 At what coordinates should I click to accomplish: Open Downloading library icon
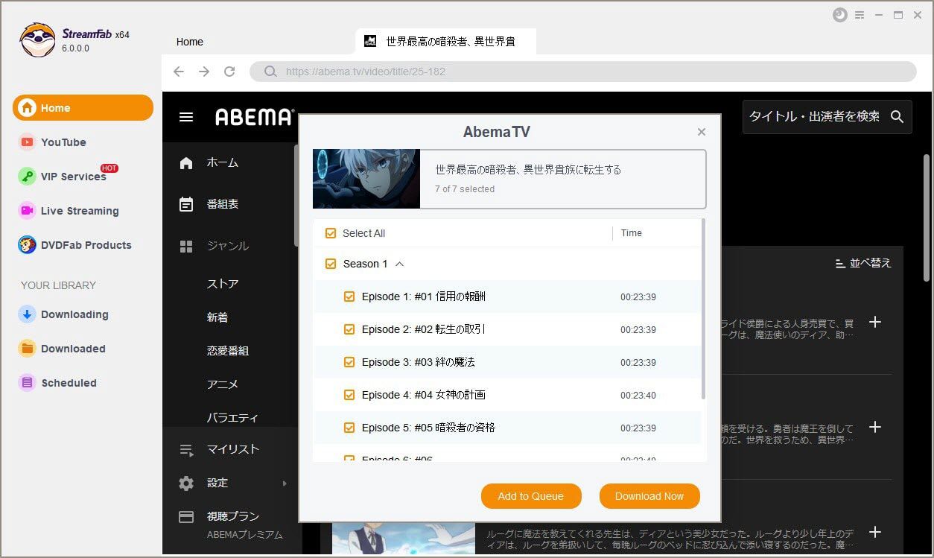tap(28, 314)
